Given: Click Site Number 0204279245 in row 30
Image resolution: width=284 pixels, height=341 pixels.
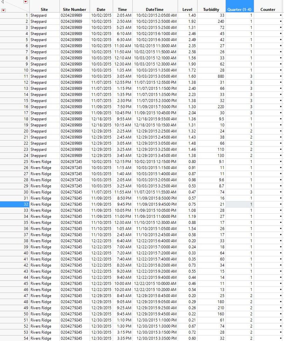Looking at the screenshot, I should click(71, 192).
